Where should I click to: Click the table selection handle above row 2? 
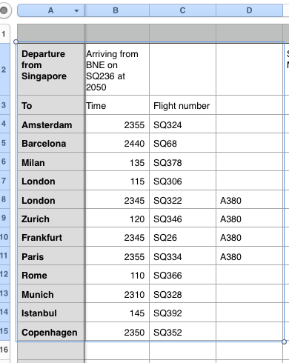coord(16,42)
